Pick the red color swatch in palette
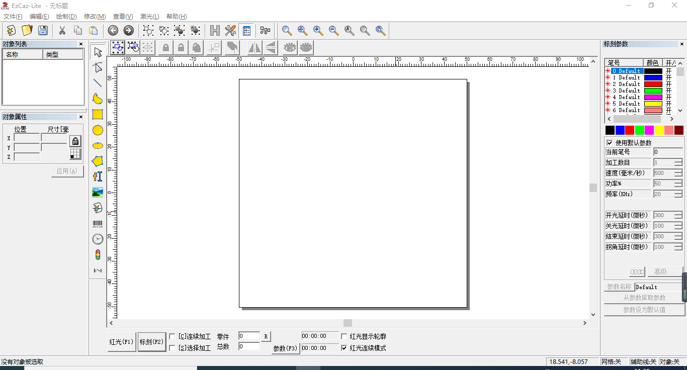The height and width of the screenshot is (370, 687). point(629,130)
